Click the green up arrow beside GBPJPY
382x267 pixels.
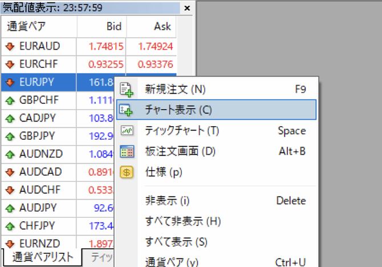click(10, 136)
